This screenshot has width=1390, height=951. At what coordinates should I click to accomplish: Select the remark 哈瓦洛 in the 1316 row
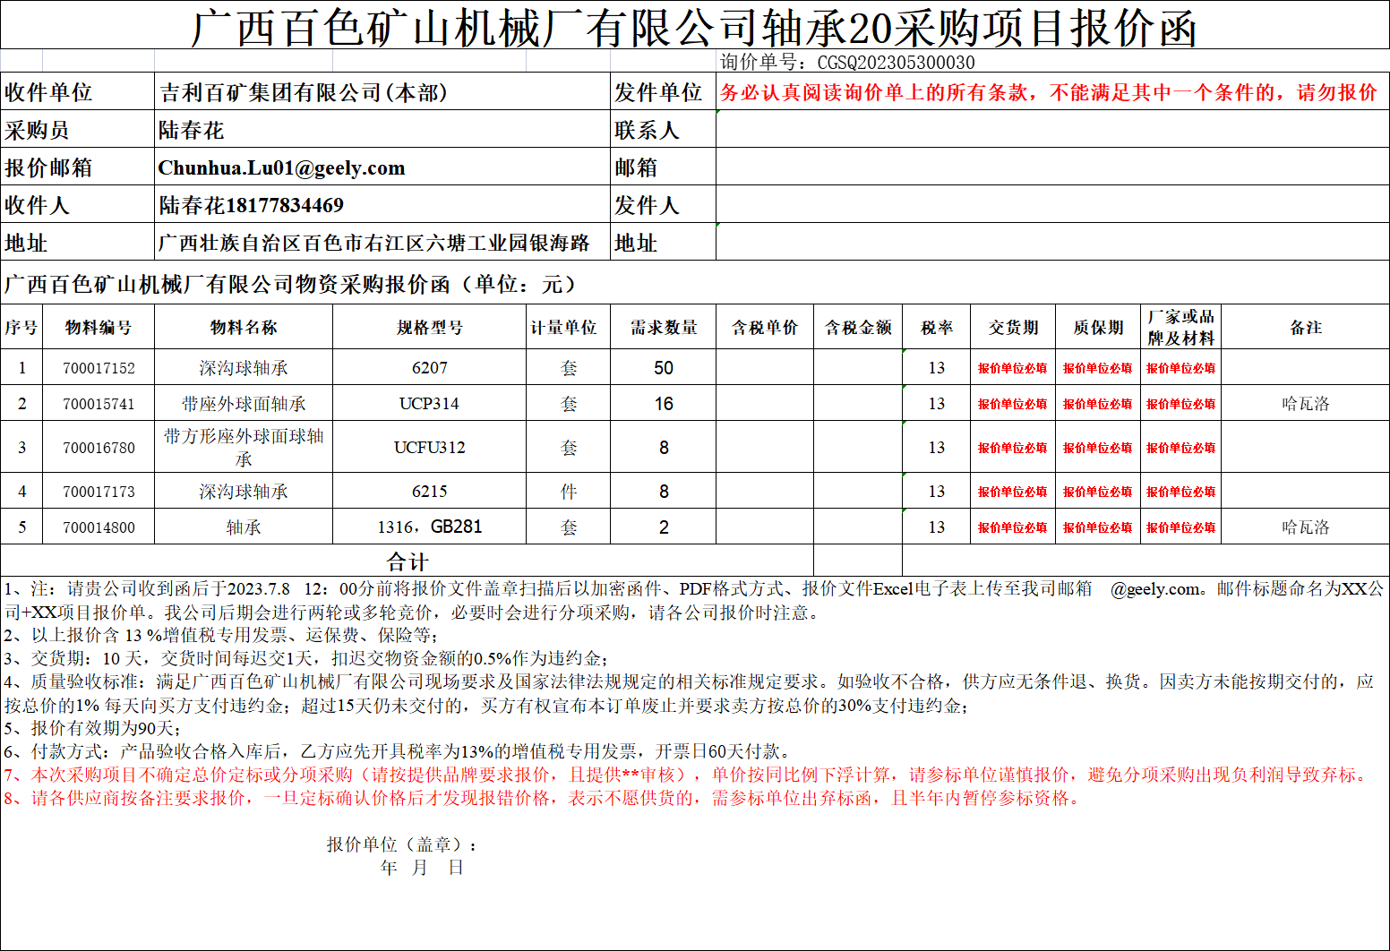pyautogui.click(x=1306, y=527)
